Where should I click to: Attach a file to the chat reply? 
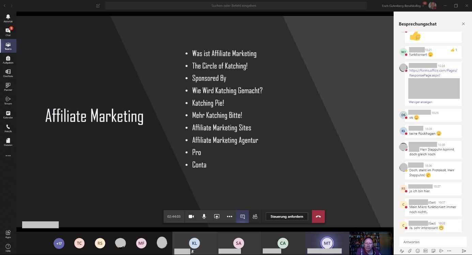tap(410, 251)
